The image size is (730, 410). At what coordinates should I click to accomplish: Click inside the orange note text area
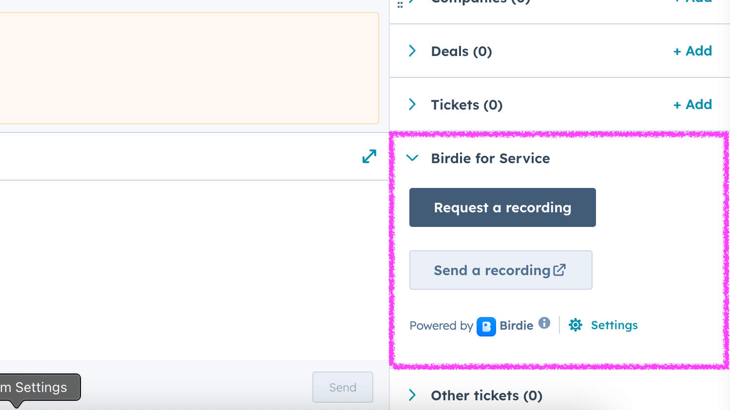pyautogui.click(x=189, y=68)
